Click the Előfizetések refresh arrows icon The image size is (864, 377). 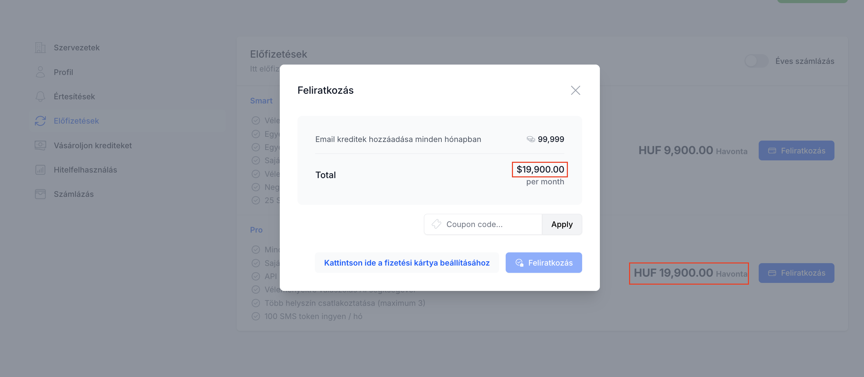[40, 121]
